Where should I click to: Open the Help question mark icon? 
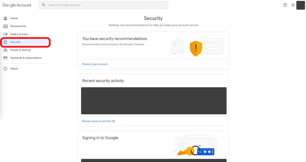[x=285, y=5]
